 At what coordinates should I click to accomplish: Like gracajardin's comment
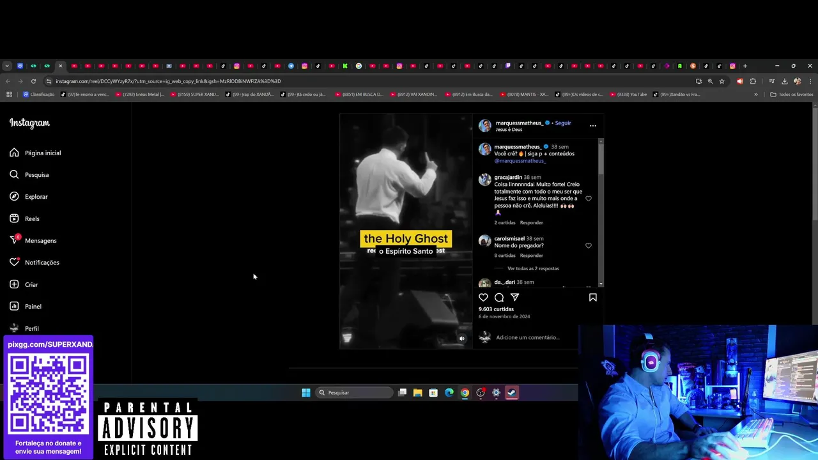point(589,199)
